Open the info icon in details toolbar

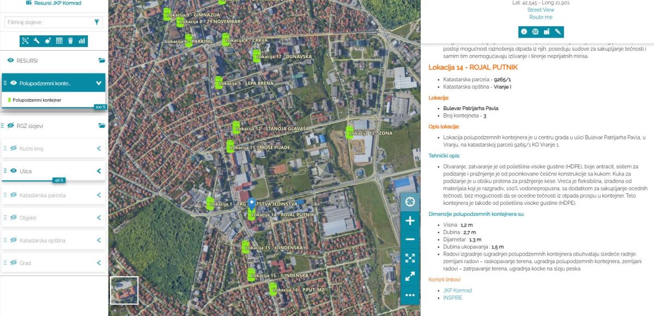(524, 32)
